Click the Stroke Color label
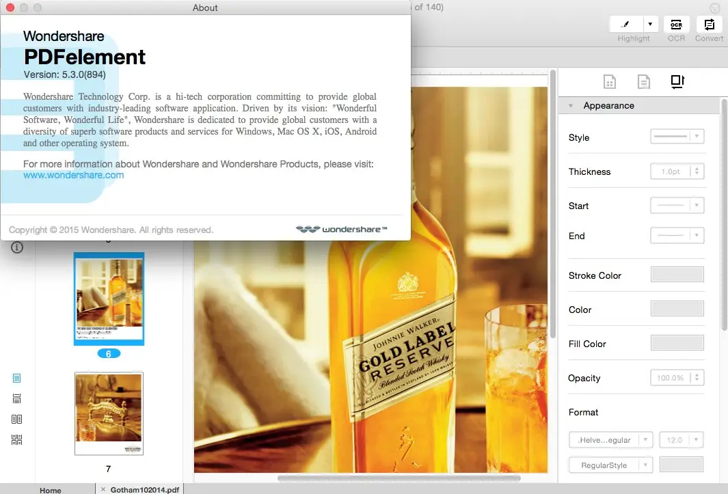The height and width of the screenshot is (494, 728). click(595, 275)
